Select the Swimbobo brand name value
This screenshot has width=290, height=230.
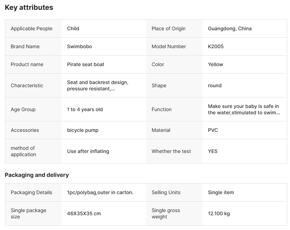tap(80, 46)
